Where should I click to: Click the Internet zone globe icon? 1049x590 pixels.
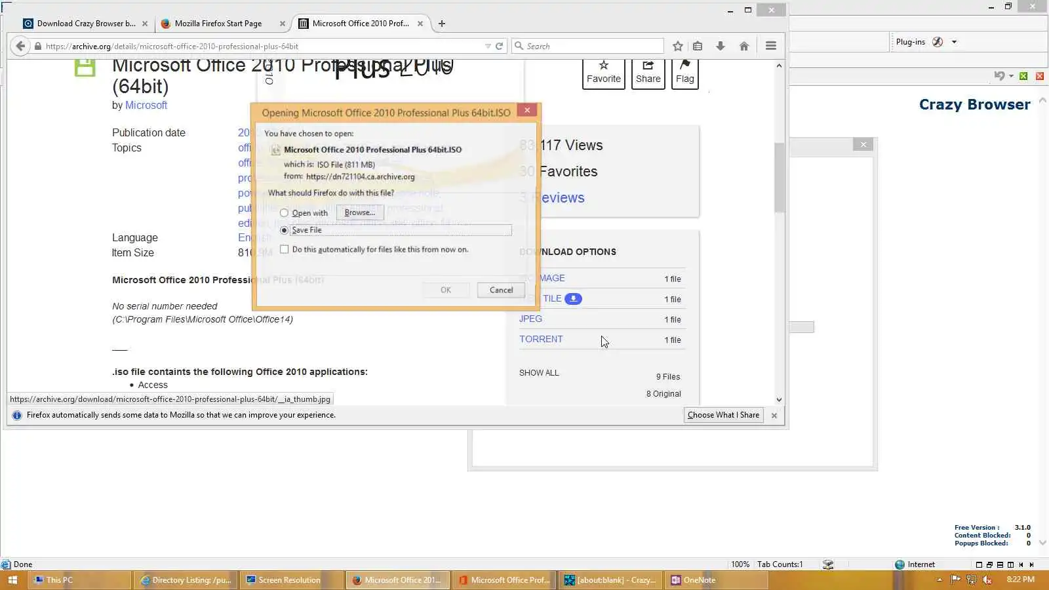tap(900, 564)
